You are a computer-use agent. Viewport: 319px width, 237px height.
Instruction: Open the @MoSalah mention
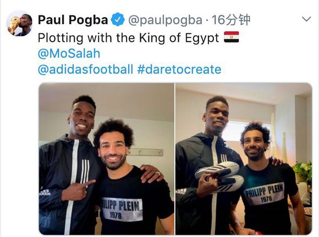coord(69,54)
